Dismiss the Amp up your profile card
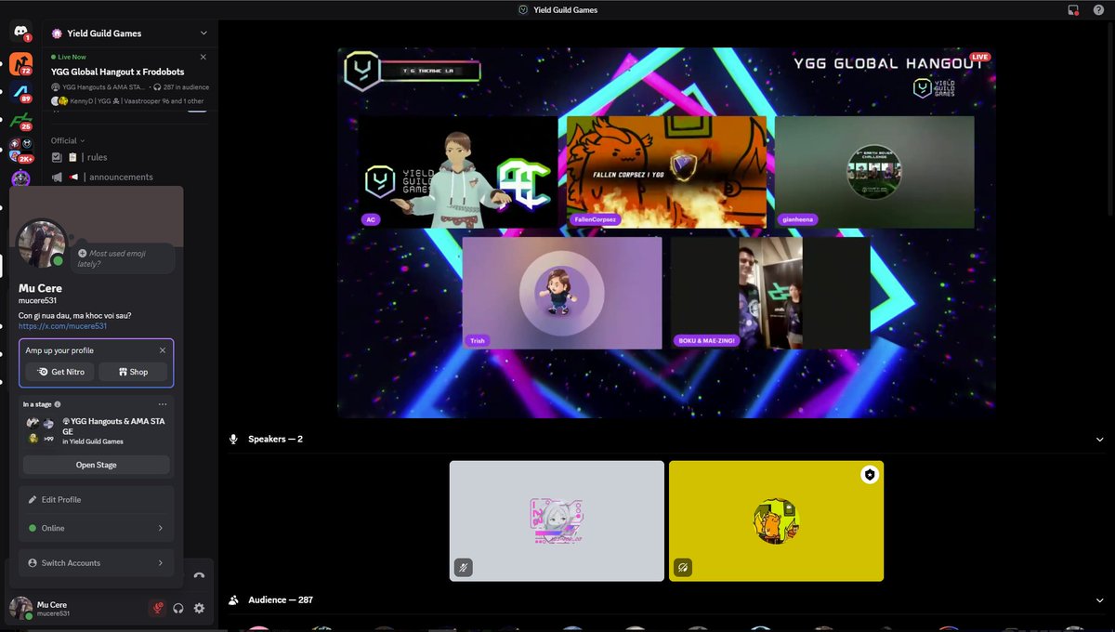Viewport: 1115px width, 632px height. pyautogui.click(x=163, y=350)
